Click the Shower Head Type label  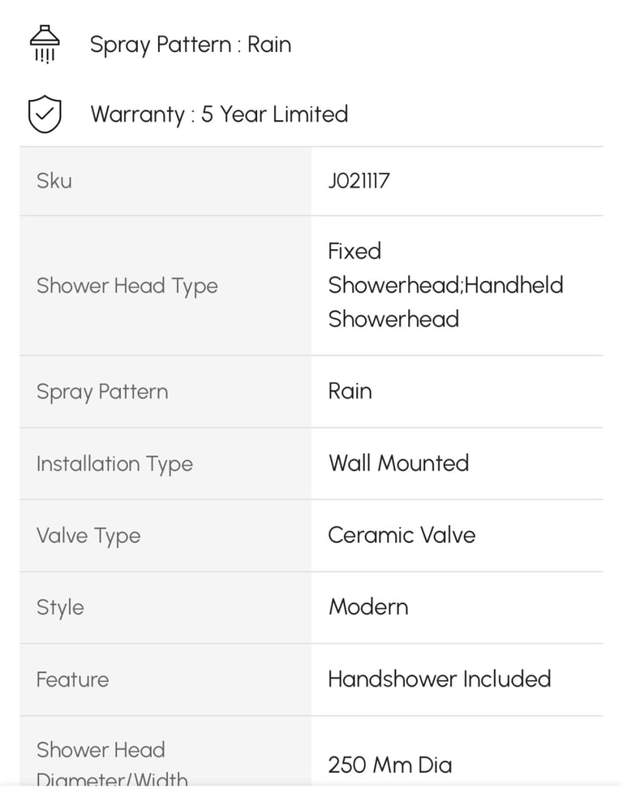pyautogui.click(x=127, y=286)
